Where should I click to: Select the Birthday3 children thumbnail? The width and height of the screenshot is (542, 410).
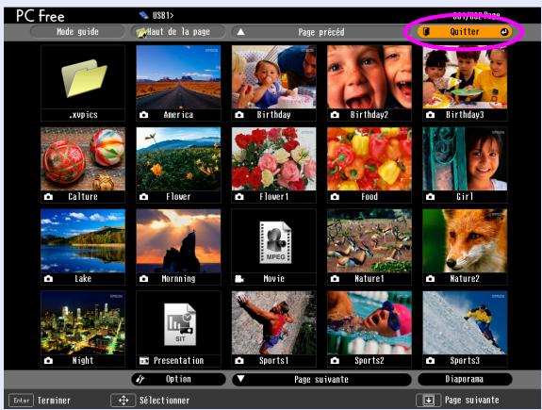(465, 77)
